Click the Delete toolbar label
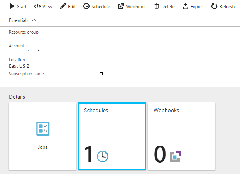This screenshot has width=245, height=181. coord(168,7)
